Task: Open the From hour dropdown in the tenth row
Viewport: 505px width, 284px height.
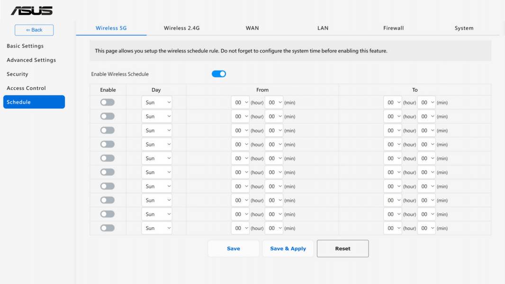Action: 240,228
